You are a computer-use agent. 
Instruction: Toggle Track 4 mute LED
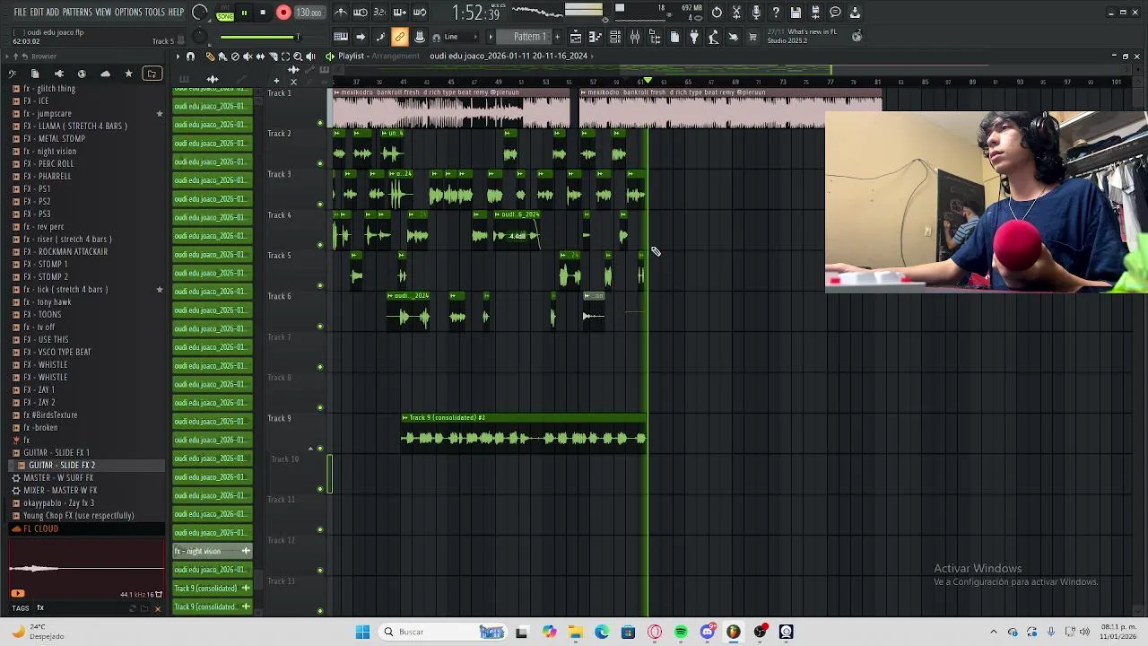[x=320, y=245]
